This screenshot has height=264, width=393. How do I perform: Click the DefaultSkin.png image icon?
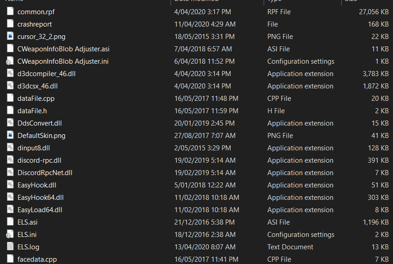(10, 135)
